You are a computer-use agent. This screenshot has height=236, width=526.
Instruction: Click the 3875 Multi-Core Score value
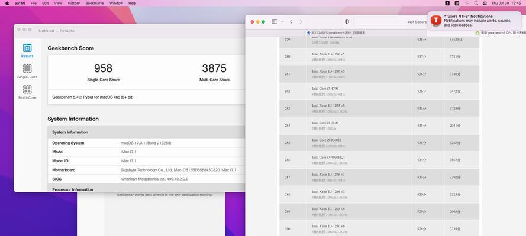pos(214,68)
